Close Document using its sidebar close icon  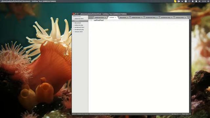point(73,23)
